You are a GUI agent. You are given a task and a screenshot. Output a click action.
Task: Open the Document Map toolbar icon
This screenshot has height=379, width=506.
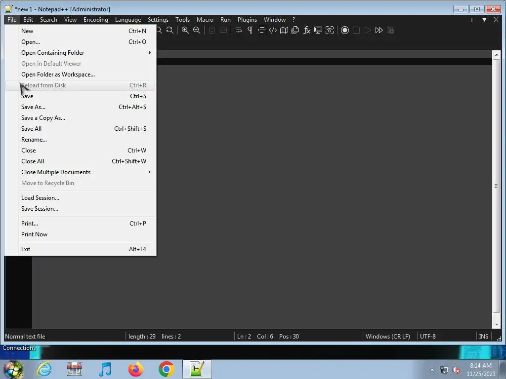click(284, 30)
